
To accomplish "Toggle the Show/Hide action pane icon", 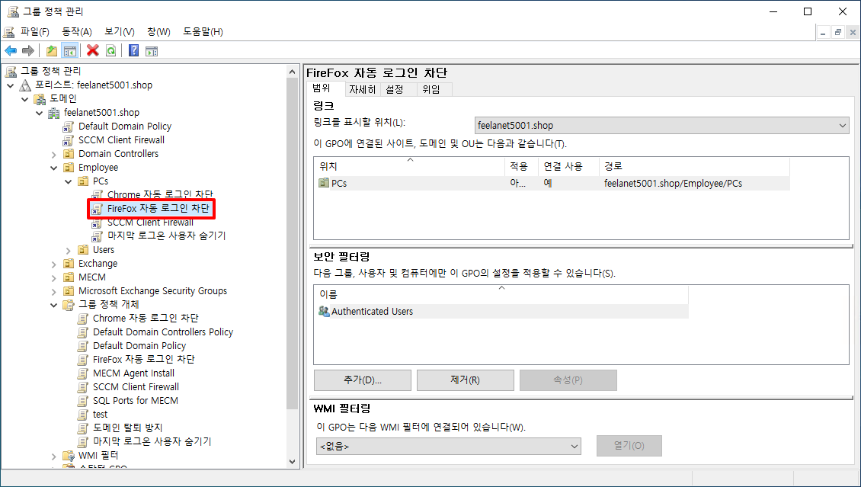I will pos(152,51).
